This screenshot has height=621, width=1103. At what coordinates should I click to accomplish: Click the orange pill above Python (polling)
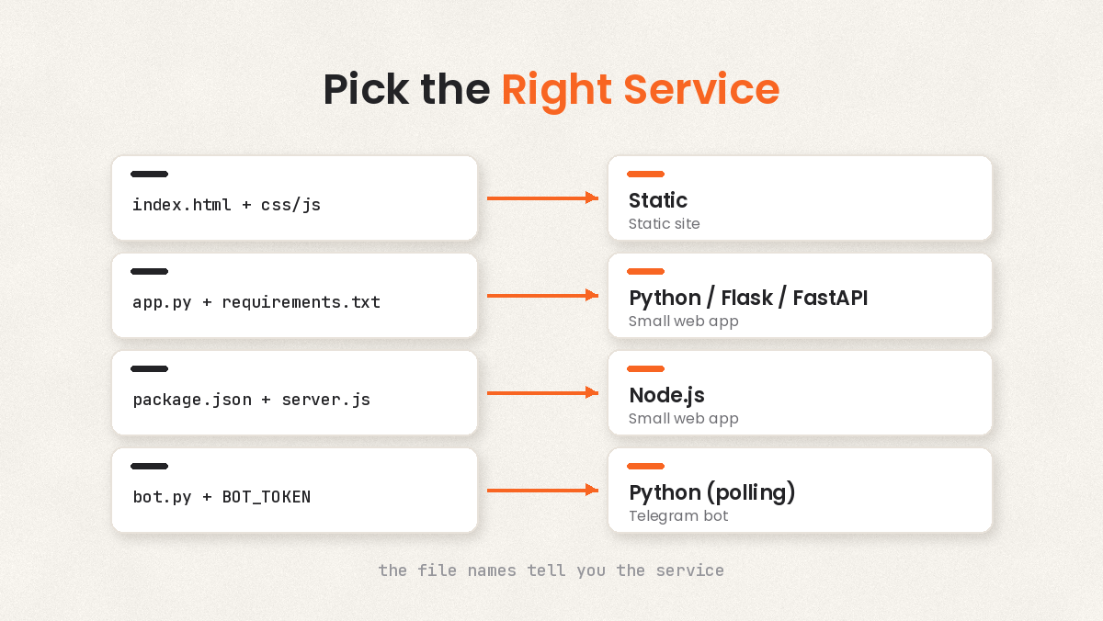(645, 466)
